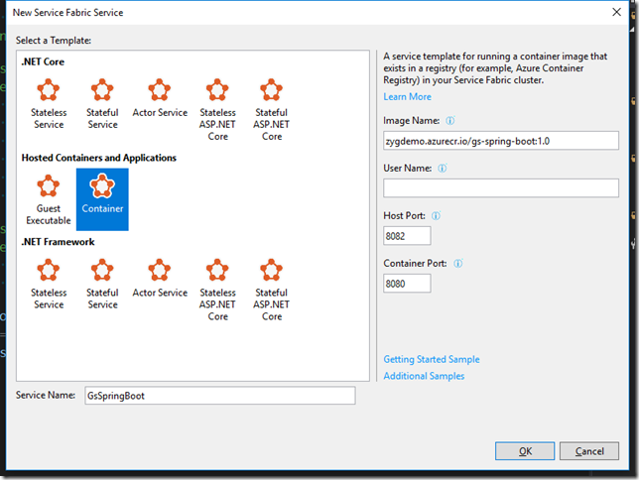This screenshot has width=639, height=480.
Task: Select .NET Core Stateful Service template
Action: click(x=102, y=104)
